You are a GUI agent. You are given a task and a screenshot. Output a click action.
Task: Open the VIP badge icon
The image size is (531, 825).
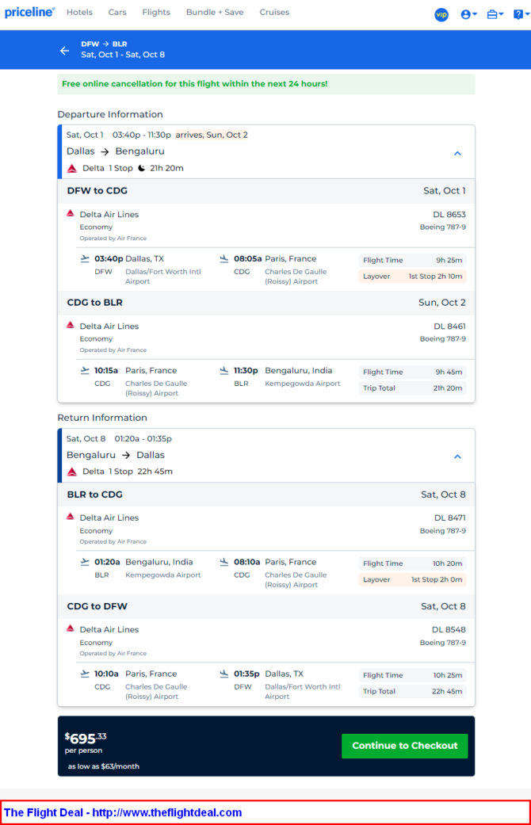click(441, 15)
